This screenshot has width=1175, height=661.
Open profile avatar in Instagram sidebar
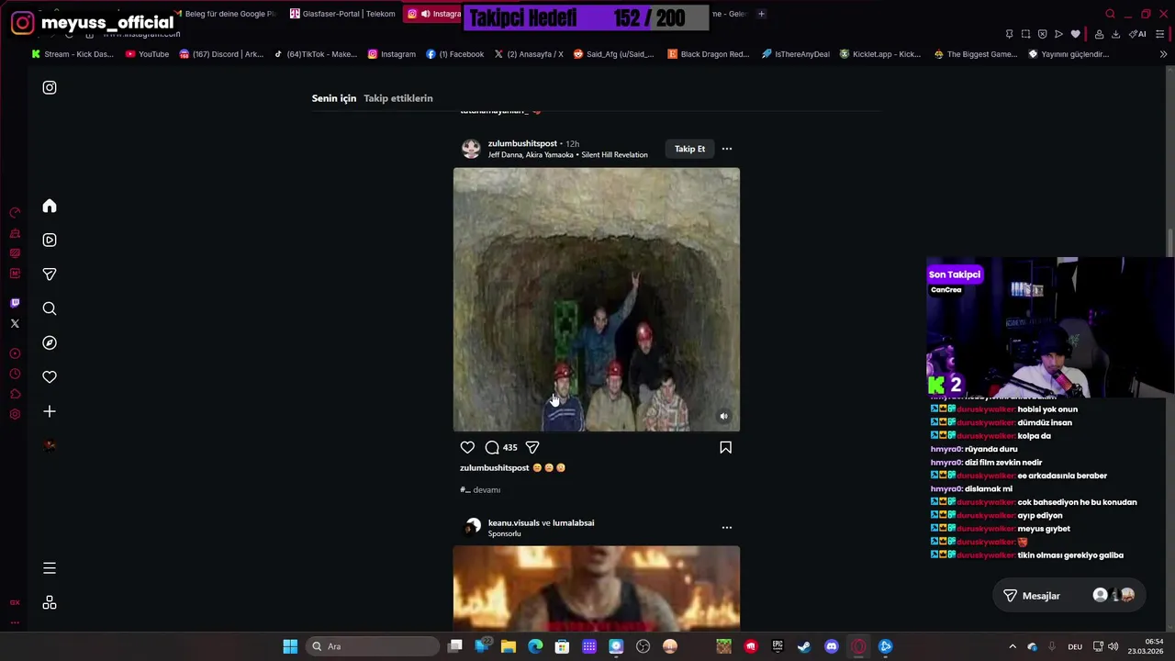[x=50, y=445]
